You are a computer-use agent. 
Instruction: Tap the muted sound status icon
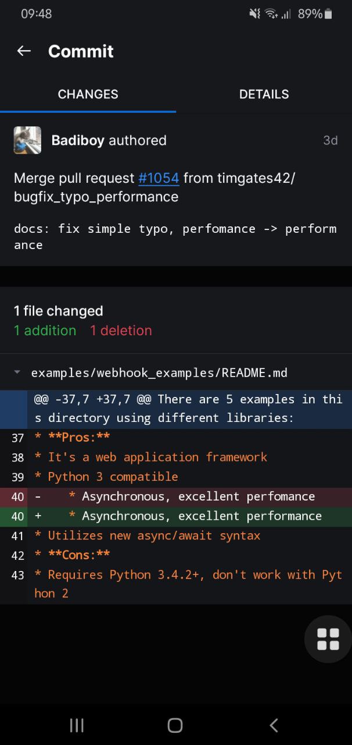254,14
